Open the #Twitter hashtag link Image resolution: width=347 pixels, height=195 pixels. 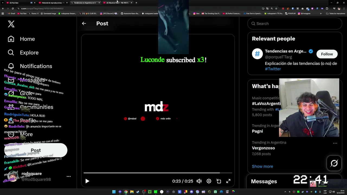point(273,69)
